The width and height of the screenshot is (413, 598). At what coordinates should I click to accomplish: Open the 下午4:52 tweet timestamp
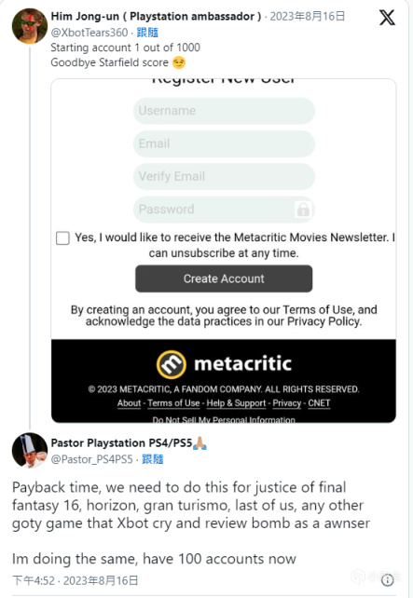point(34,580)
